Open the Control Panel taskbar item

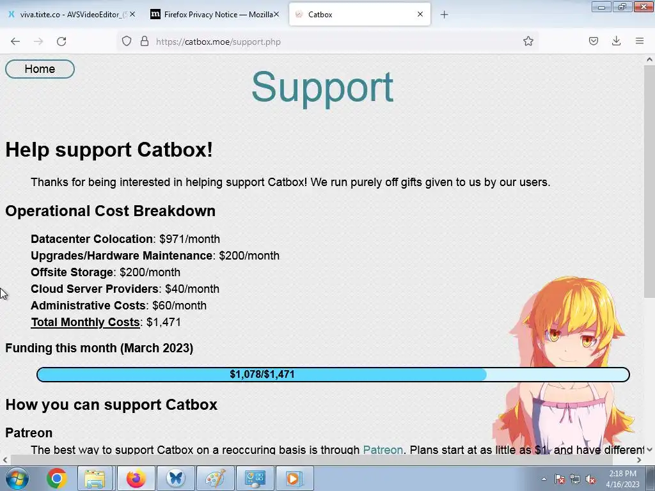click(255, 478)
